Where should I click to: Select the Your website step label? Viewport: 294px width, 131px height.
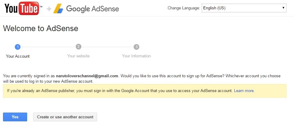(x=78, y=56)
